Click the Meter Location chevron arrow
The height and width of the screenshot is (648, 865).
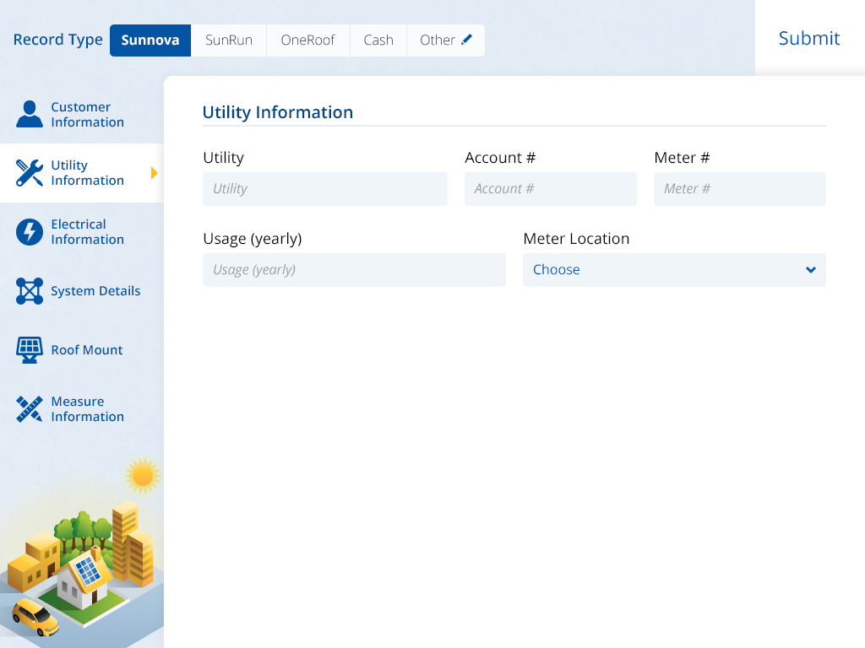(x=810, y=270)
